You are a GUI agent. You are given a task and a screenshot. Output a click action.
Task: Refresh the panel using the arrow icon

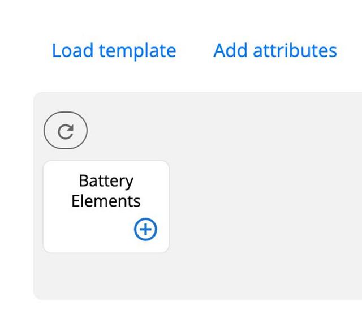[66, 131]
